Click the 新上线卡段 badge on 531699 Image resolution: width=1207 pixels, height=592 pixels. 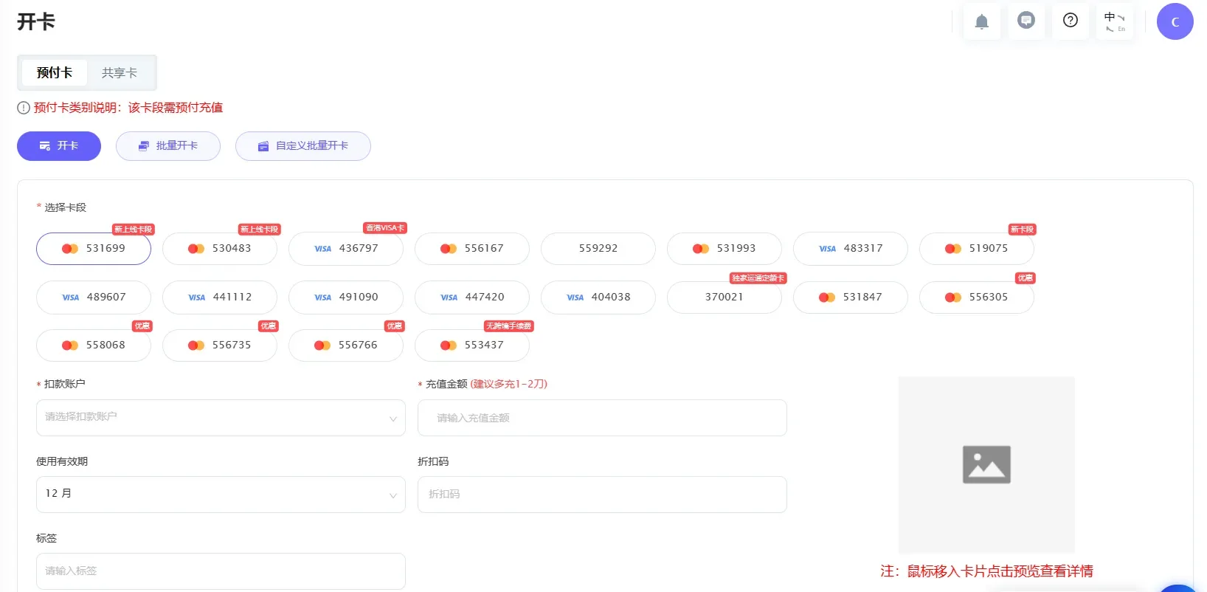133,230
